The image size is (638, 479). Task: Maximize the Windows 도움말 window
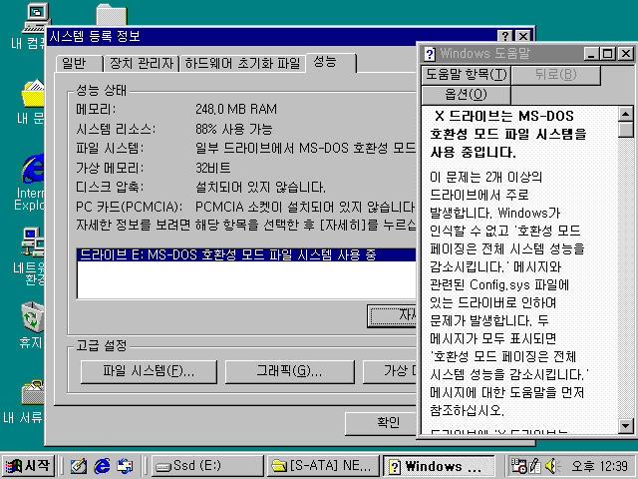pyautogui.click(x=607, y=53)
